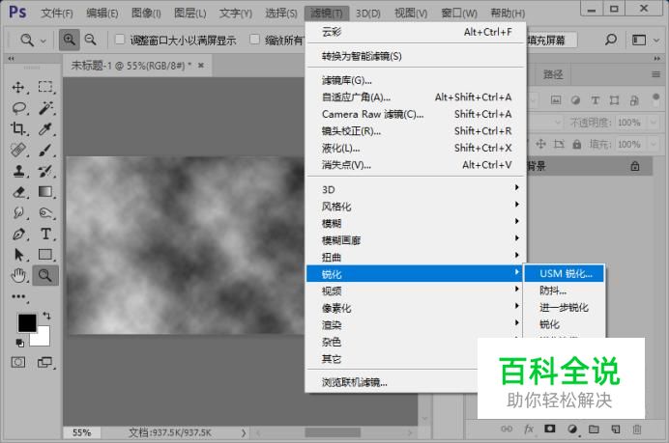Select the History Brush tool
Viewport: 669px width, 443px height.
(45, 171)
